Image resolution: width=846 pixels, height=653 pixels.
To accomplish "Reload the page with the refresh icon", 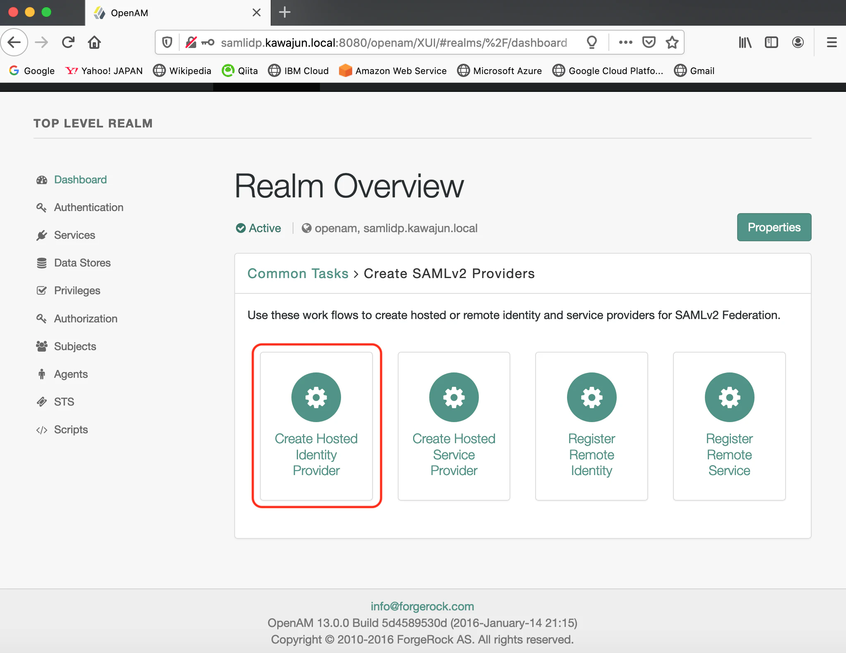I will (68, 42).
